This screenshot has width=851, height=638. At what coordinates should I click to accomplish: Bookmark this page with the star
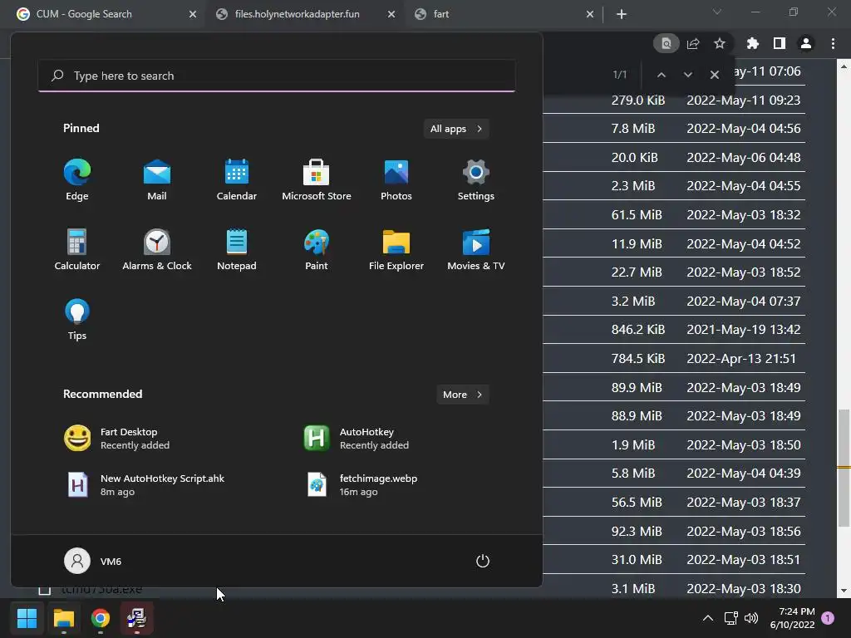coord(720,43)
